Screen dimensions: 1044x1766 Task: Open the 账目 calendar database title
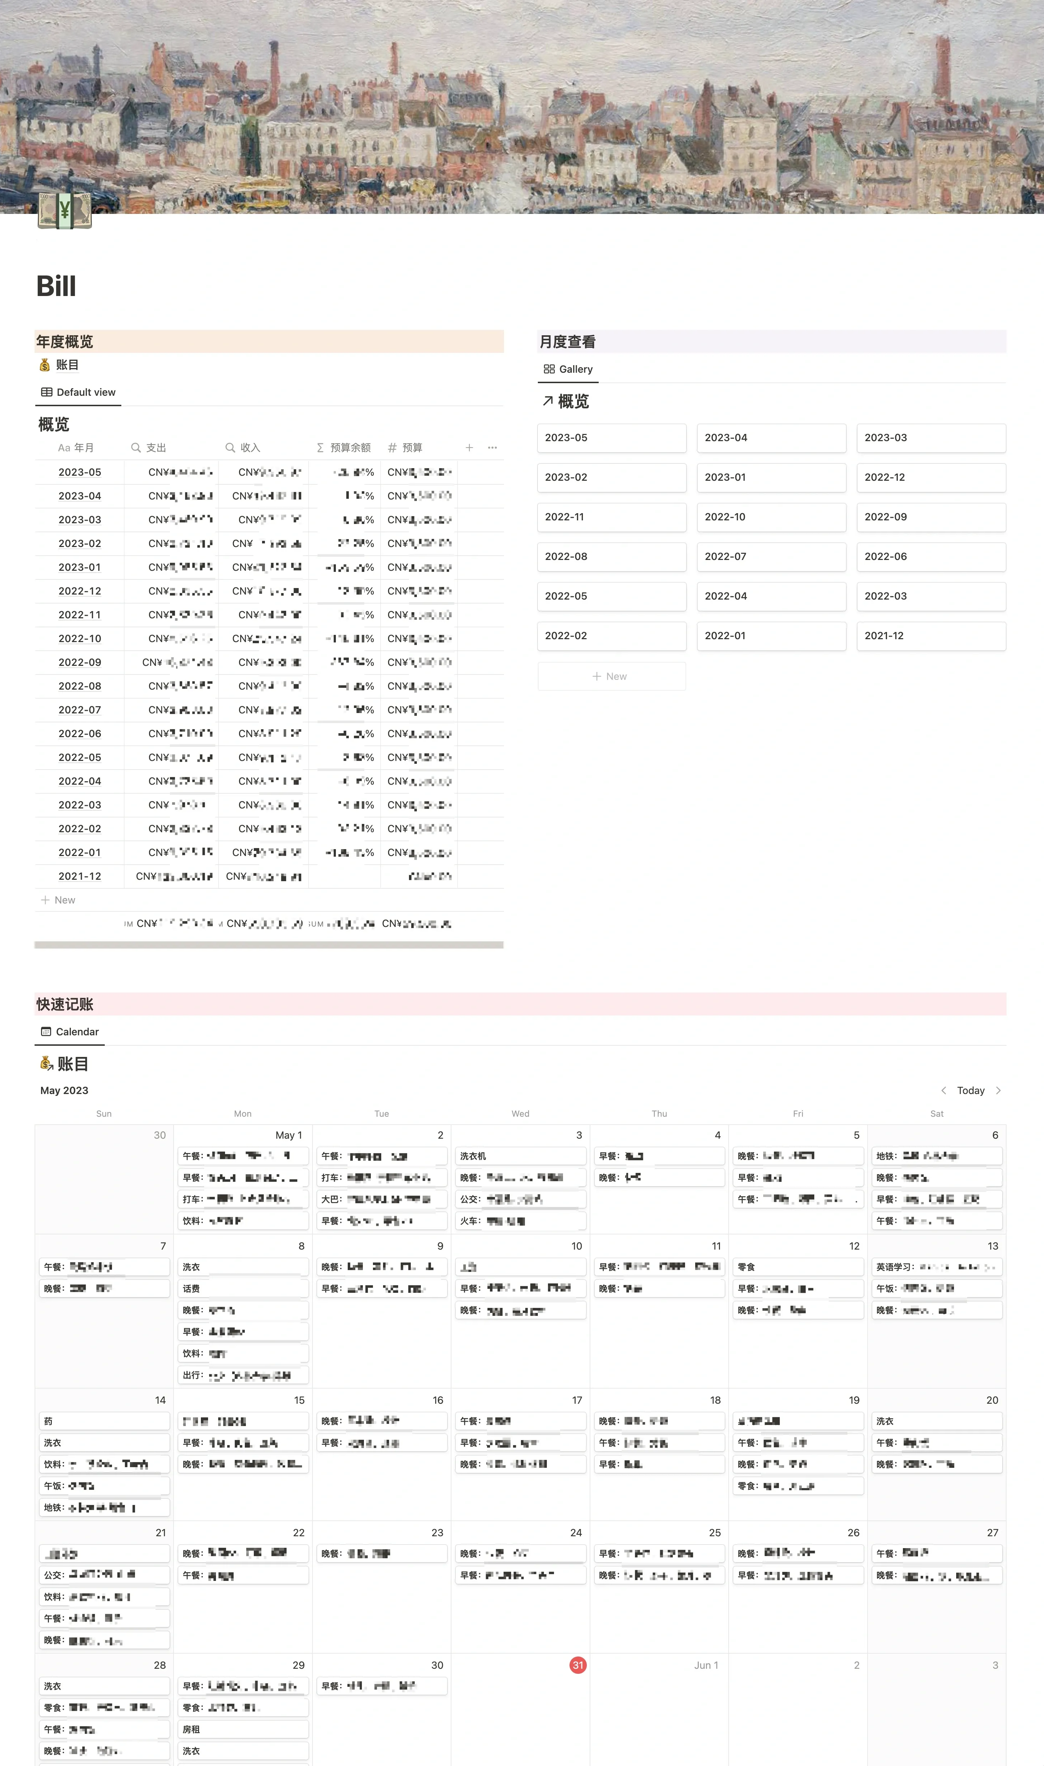click(64, 1064)
